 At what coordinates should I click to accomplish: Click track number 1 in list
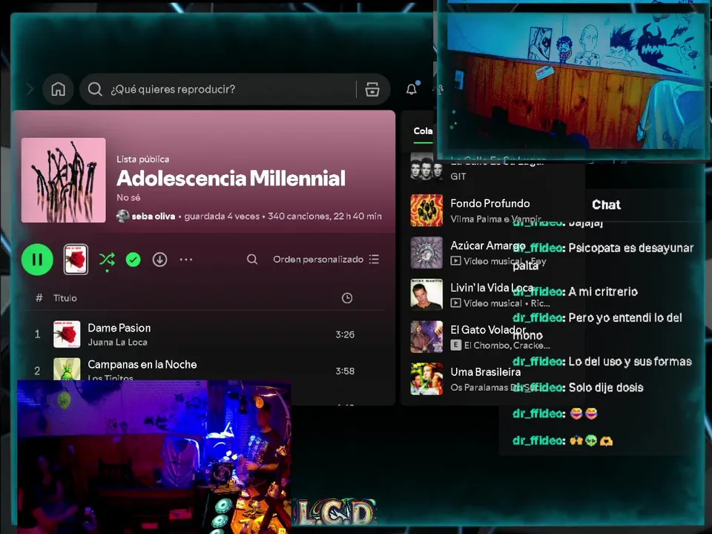click(x=37, y=334)
